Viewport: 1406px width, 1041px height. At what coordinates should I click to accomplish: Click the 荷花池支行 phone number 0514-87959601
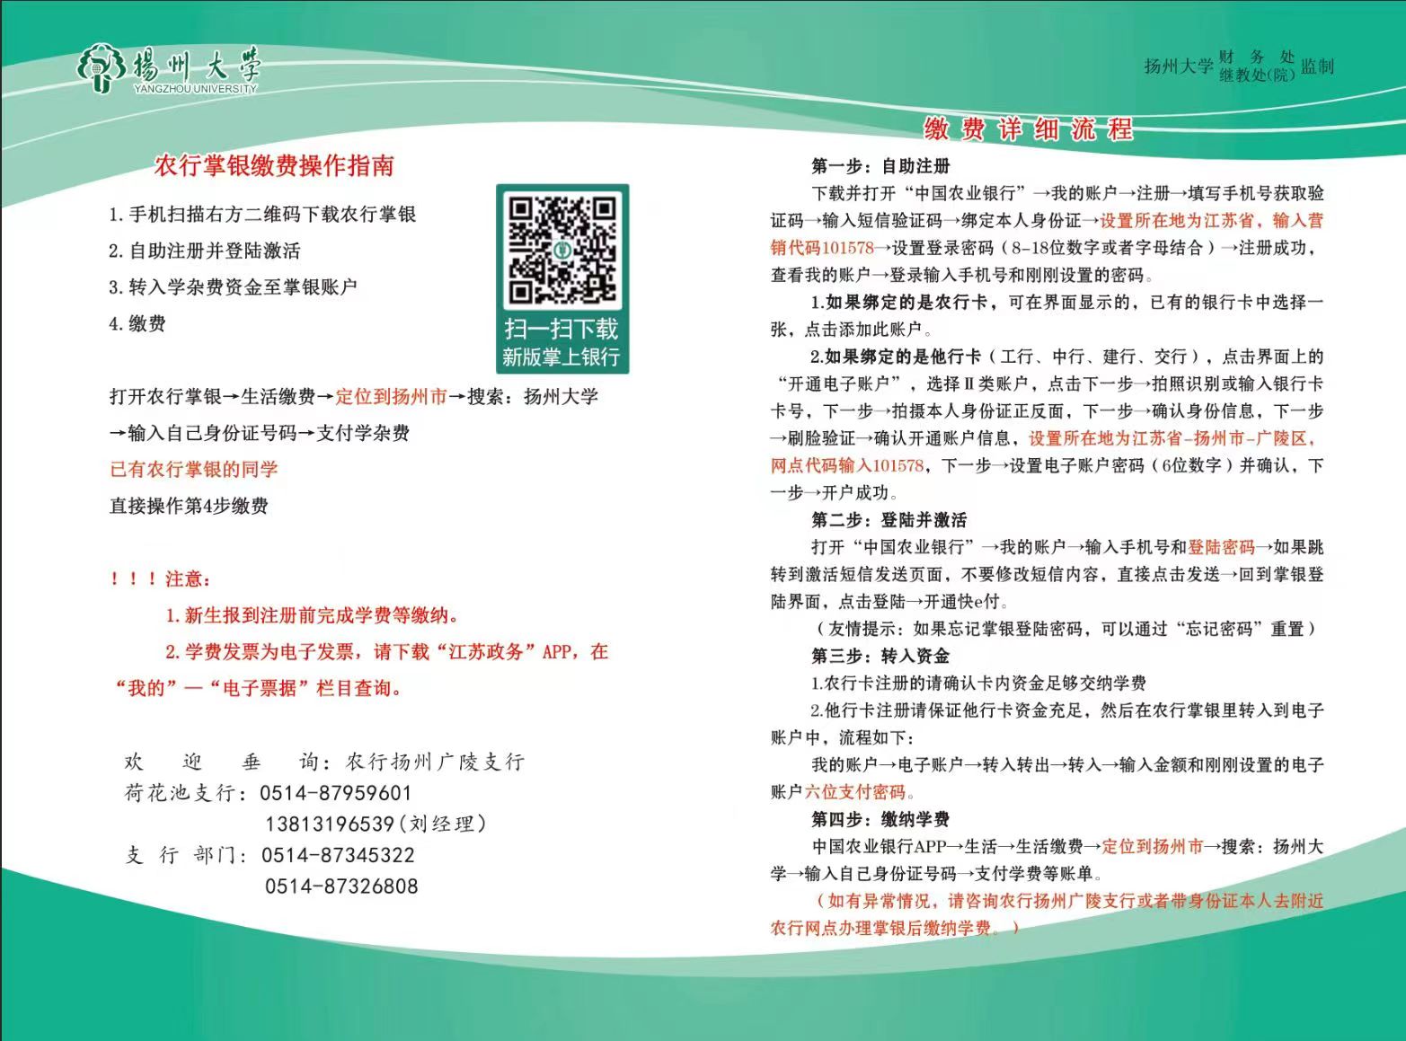click(336, 793)
